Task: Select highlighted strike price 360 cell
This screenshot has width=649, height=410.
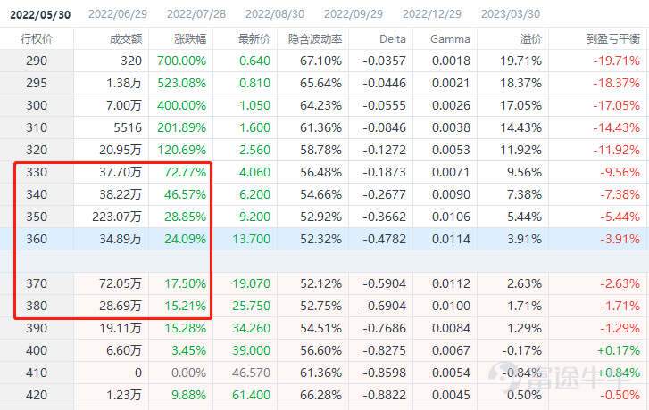Action: coord(37,239)
